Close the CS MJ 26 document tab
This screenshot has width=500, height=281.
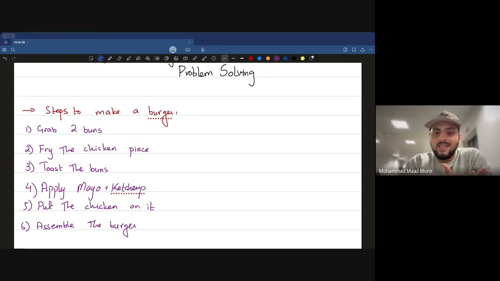(190, 42)
